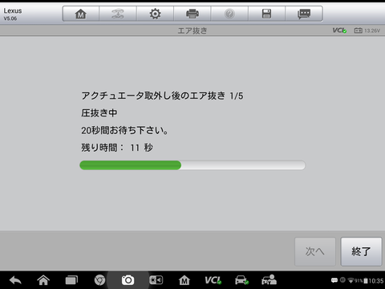385x289 pixels.
Task: Open brightness and volume shortcut icon
Action: pos(156,280)
